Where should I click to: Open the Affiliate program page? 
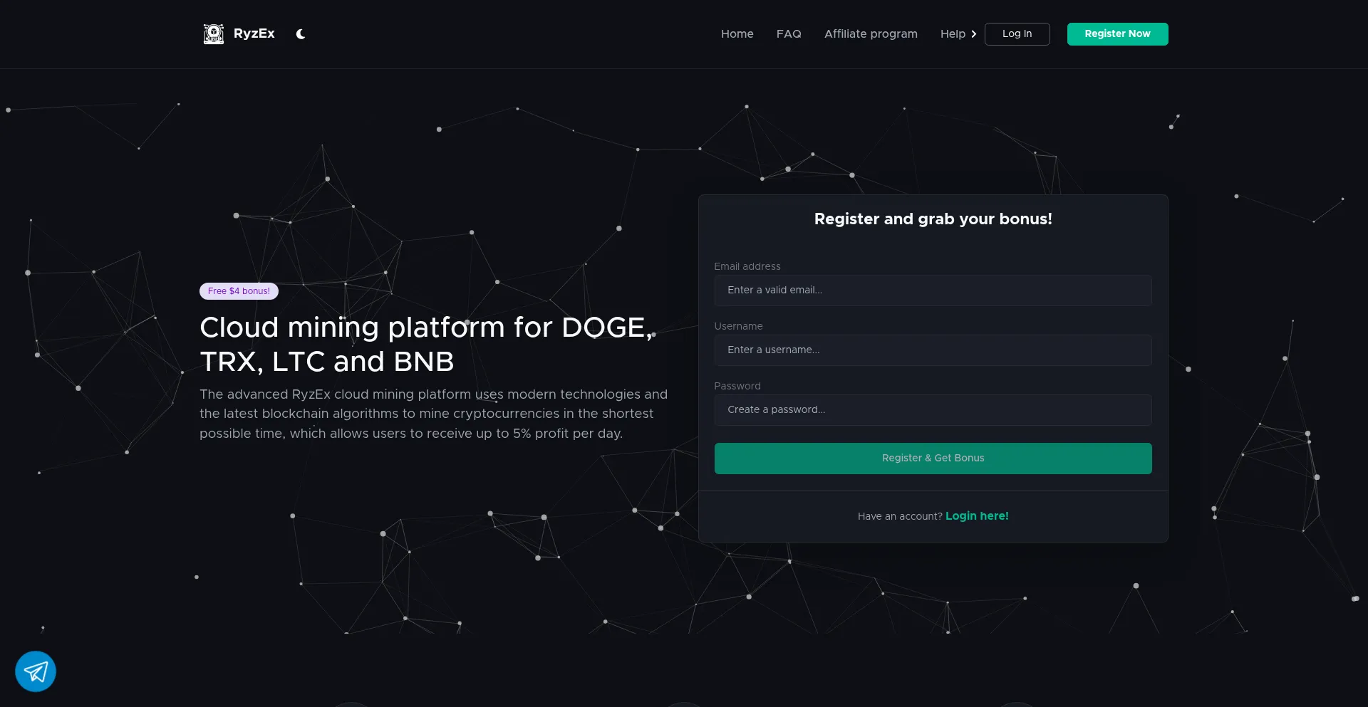871,34
